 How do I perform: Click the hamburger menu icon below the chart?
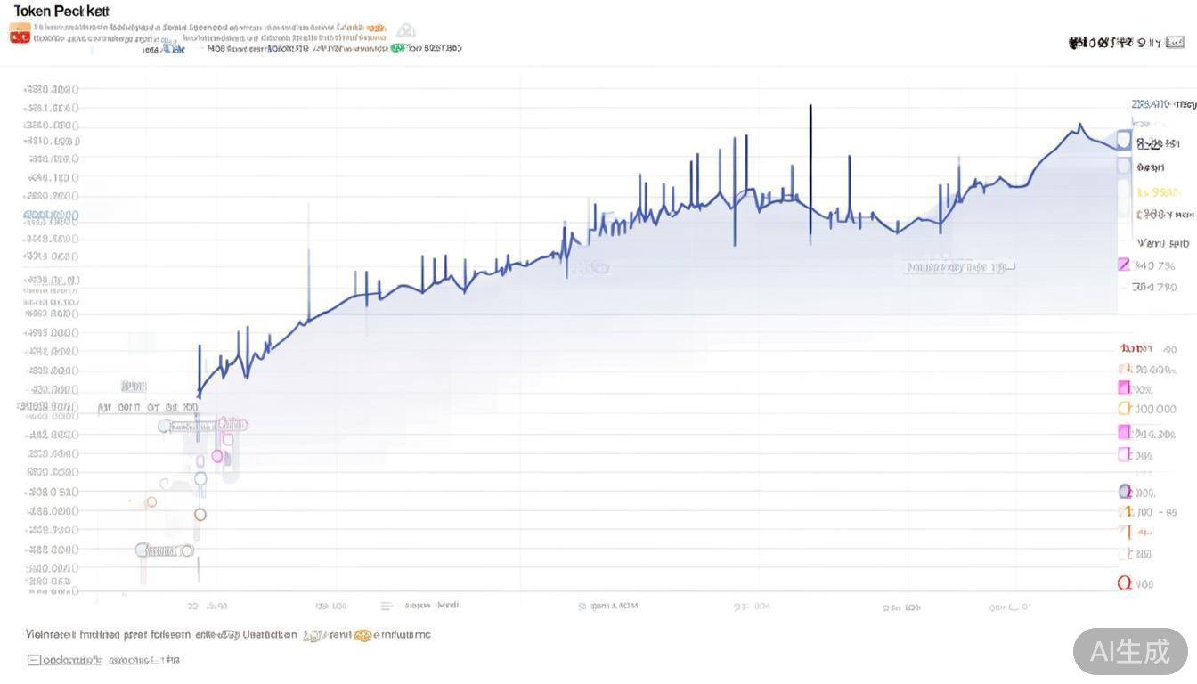pyautogui.click(x=387, y=605)
